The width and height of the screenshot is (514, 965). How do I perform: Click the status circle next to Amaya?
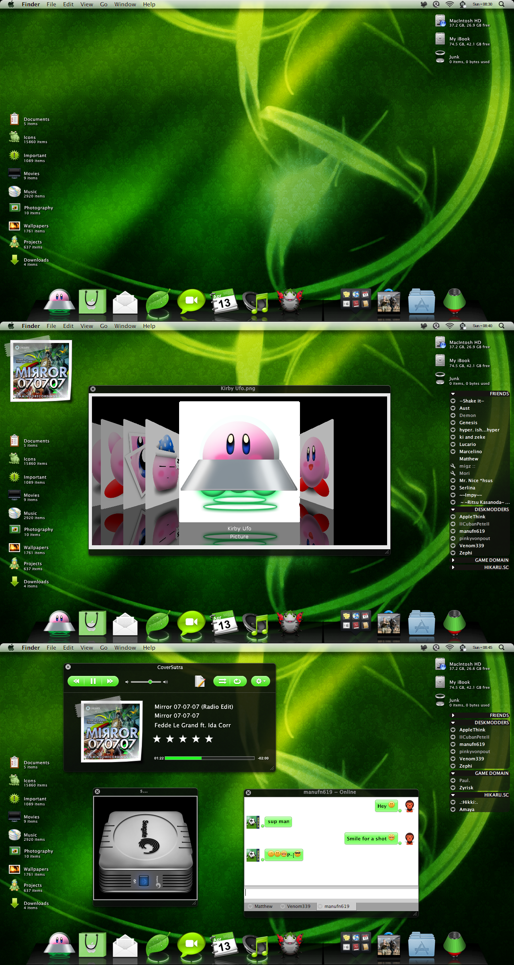coord(453,809)
